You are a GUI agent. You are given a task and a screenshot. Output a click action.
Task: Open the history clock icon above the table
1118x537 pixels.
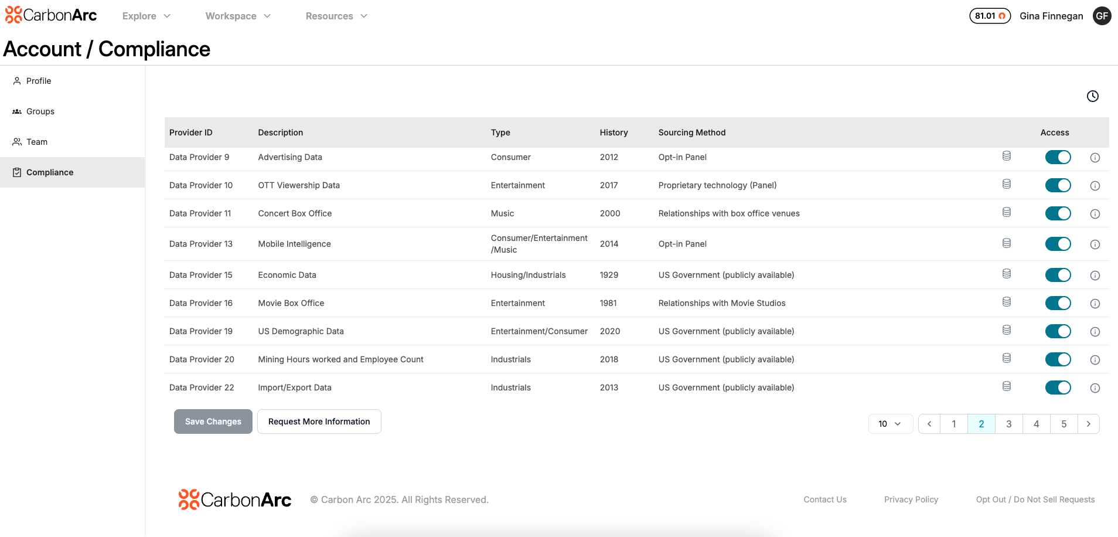(x=1092, y=96)
